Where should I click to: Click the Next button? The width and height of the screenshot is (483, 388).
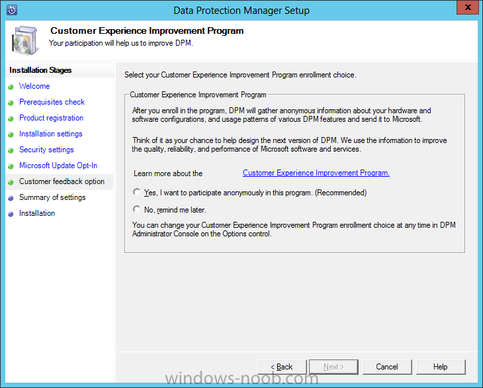(x=333, y=367)
